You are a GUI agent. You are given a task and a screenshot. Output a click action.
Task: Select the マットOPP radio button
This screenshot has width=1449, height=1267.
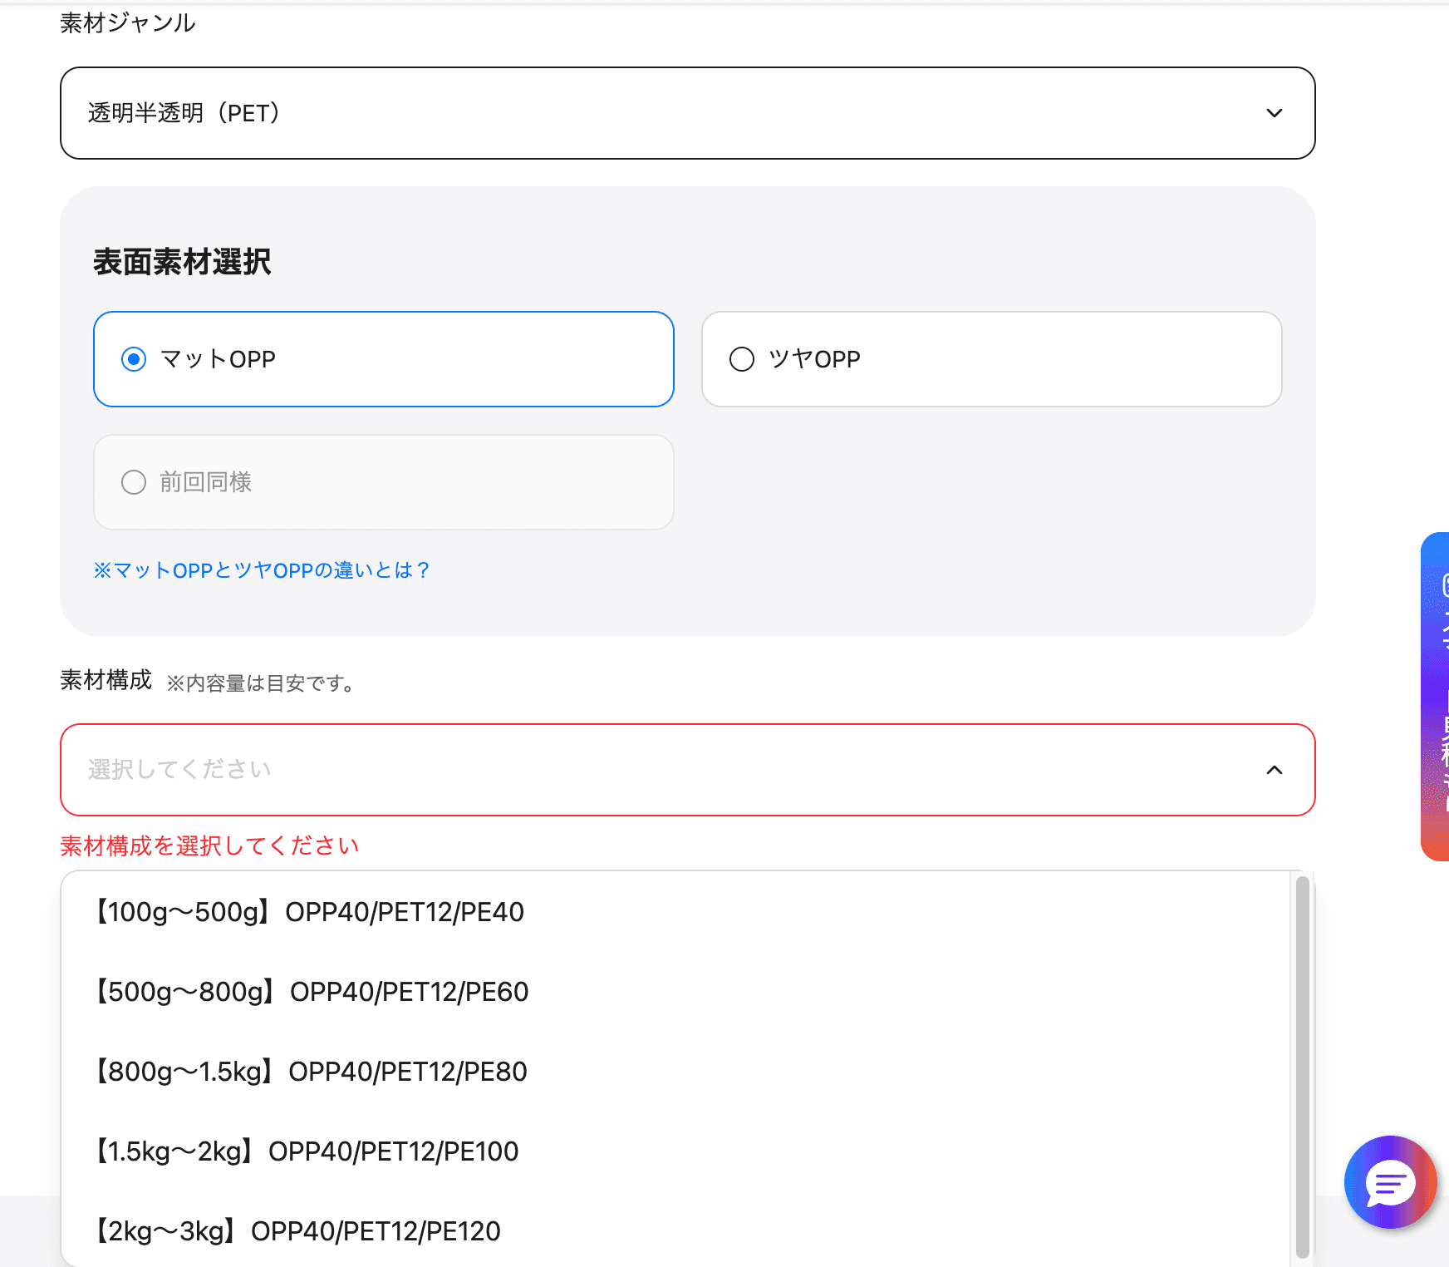pyautogui.click(x=134, y=359)
